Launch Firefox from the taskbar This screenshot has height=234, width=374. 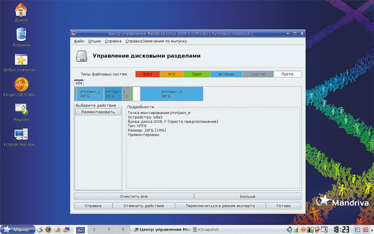pyautogui.click(x=49, y=230)
